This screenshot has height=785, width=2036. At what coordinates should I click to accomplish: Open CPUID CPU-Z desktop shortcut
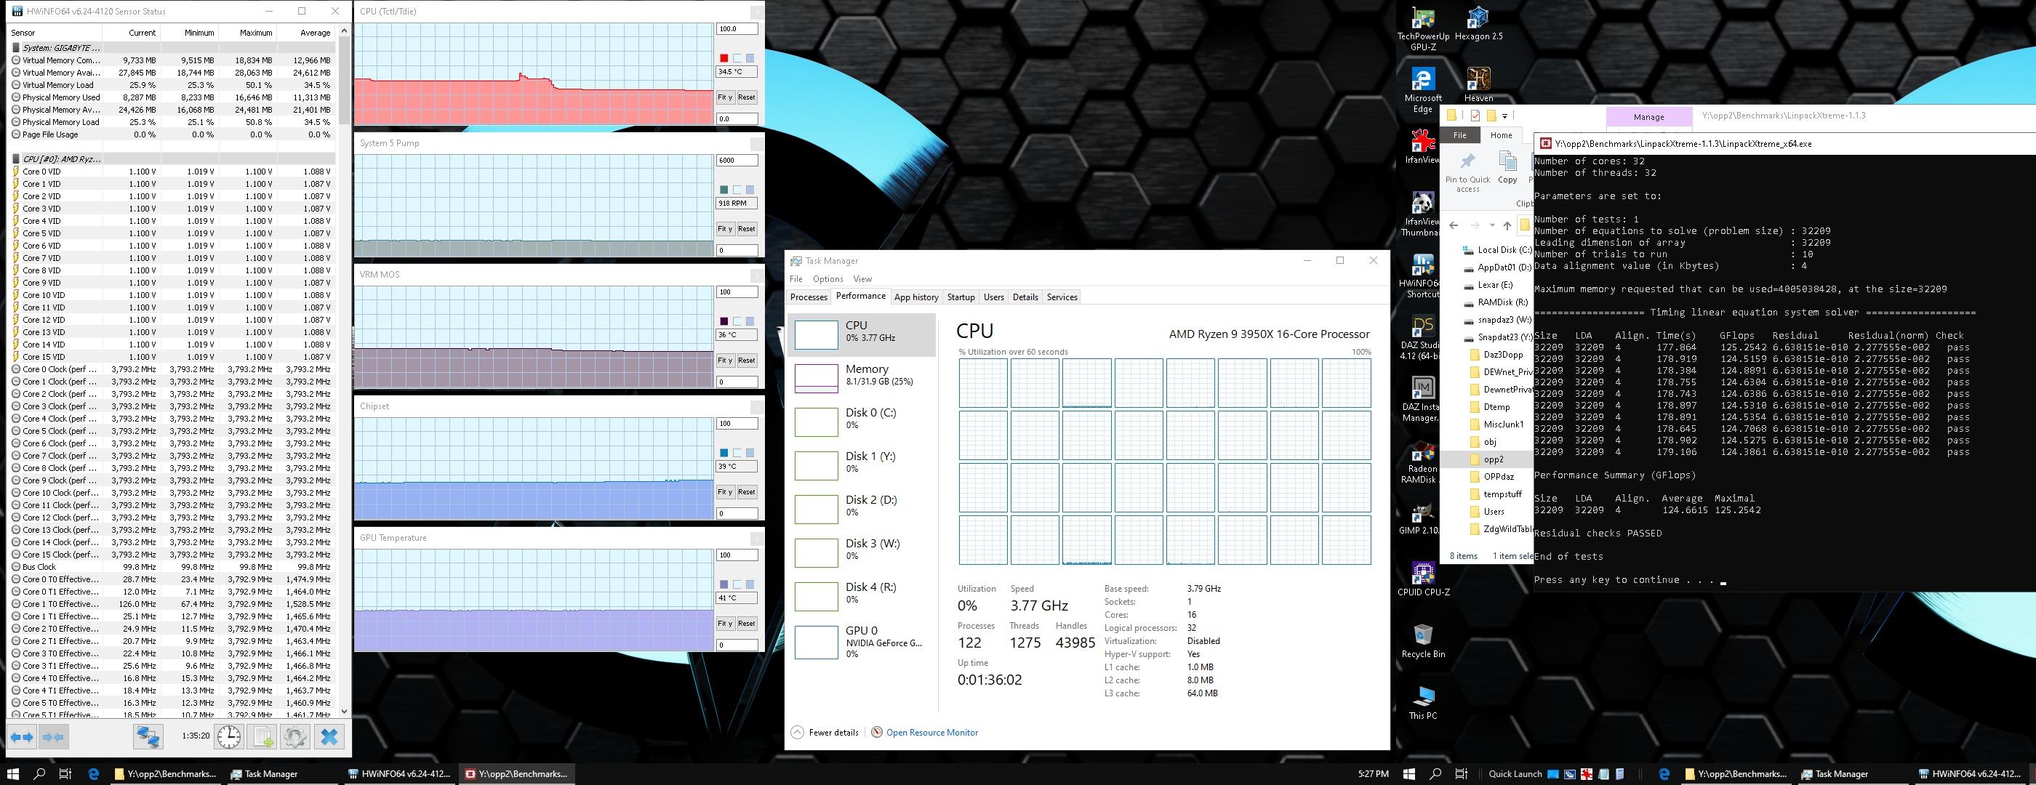click(x=1423, y=573)
